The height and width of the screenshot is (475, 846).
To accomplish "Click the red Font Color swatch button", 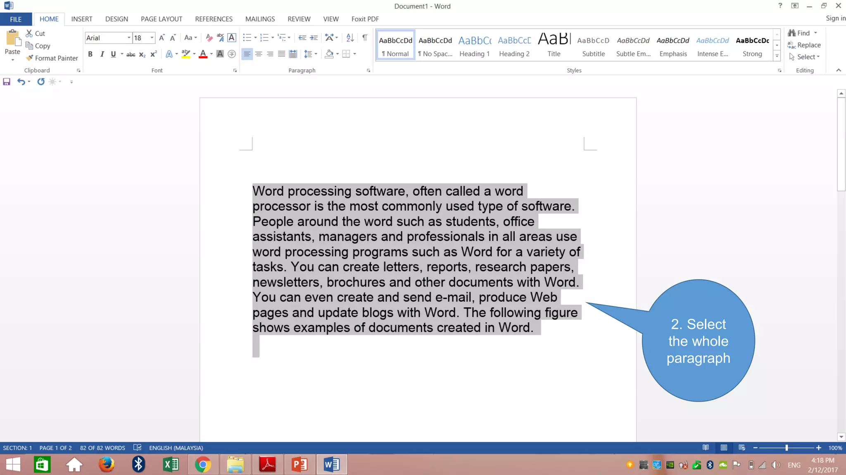I will pyautogui.click(x=203, y=54).
